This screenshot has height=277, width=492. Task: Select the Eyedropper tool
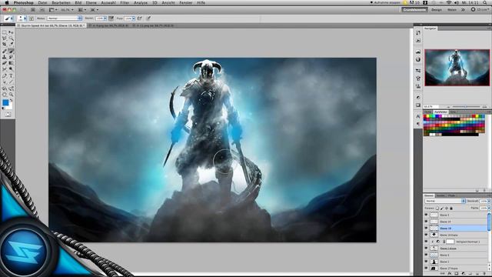[11, 45]
